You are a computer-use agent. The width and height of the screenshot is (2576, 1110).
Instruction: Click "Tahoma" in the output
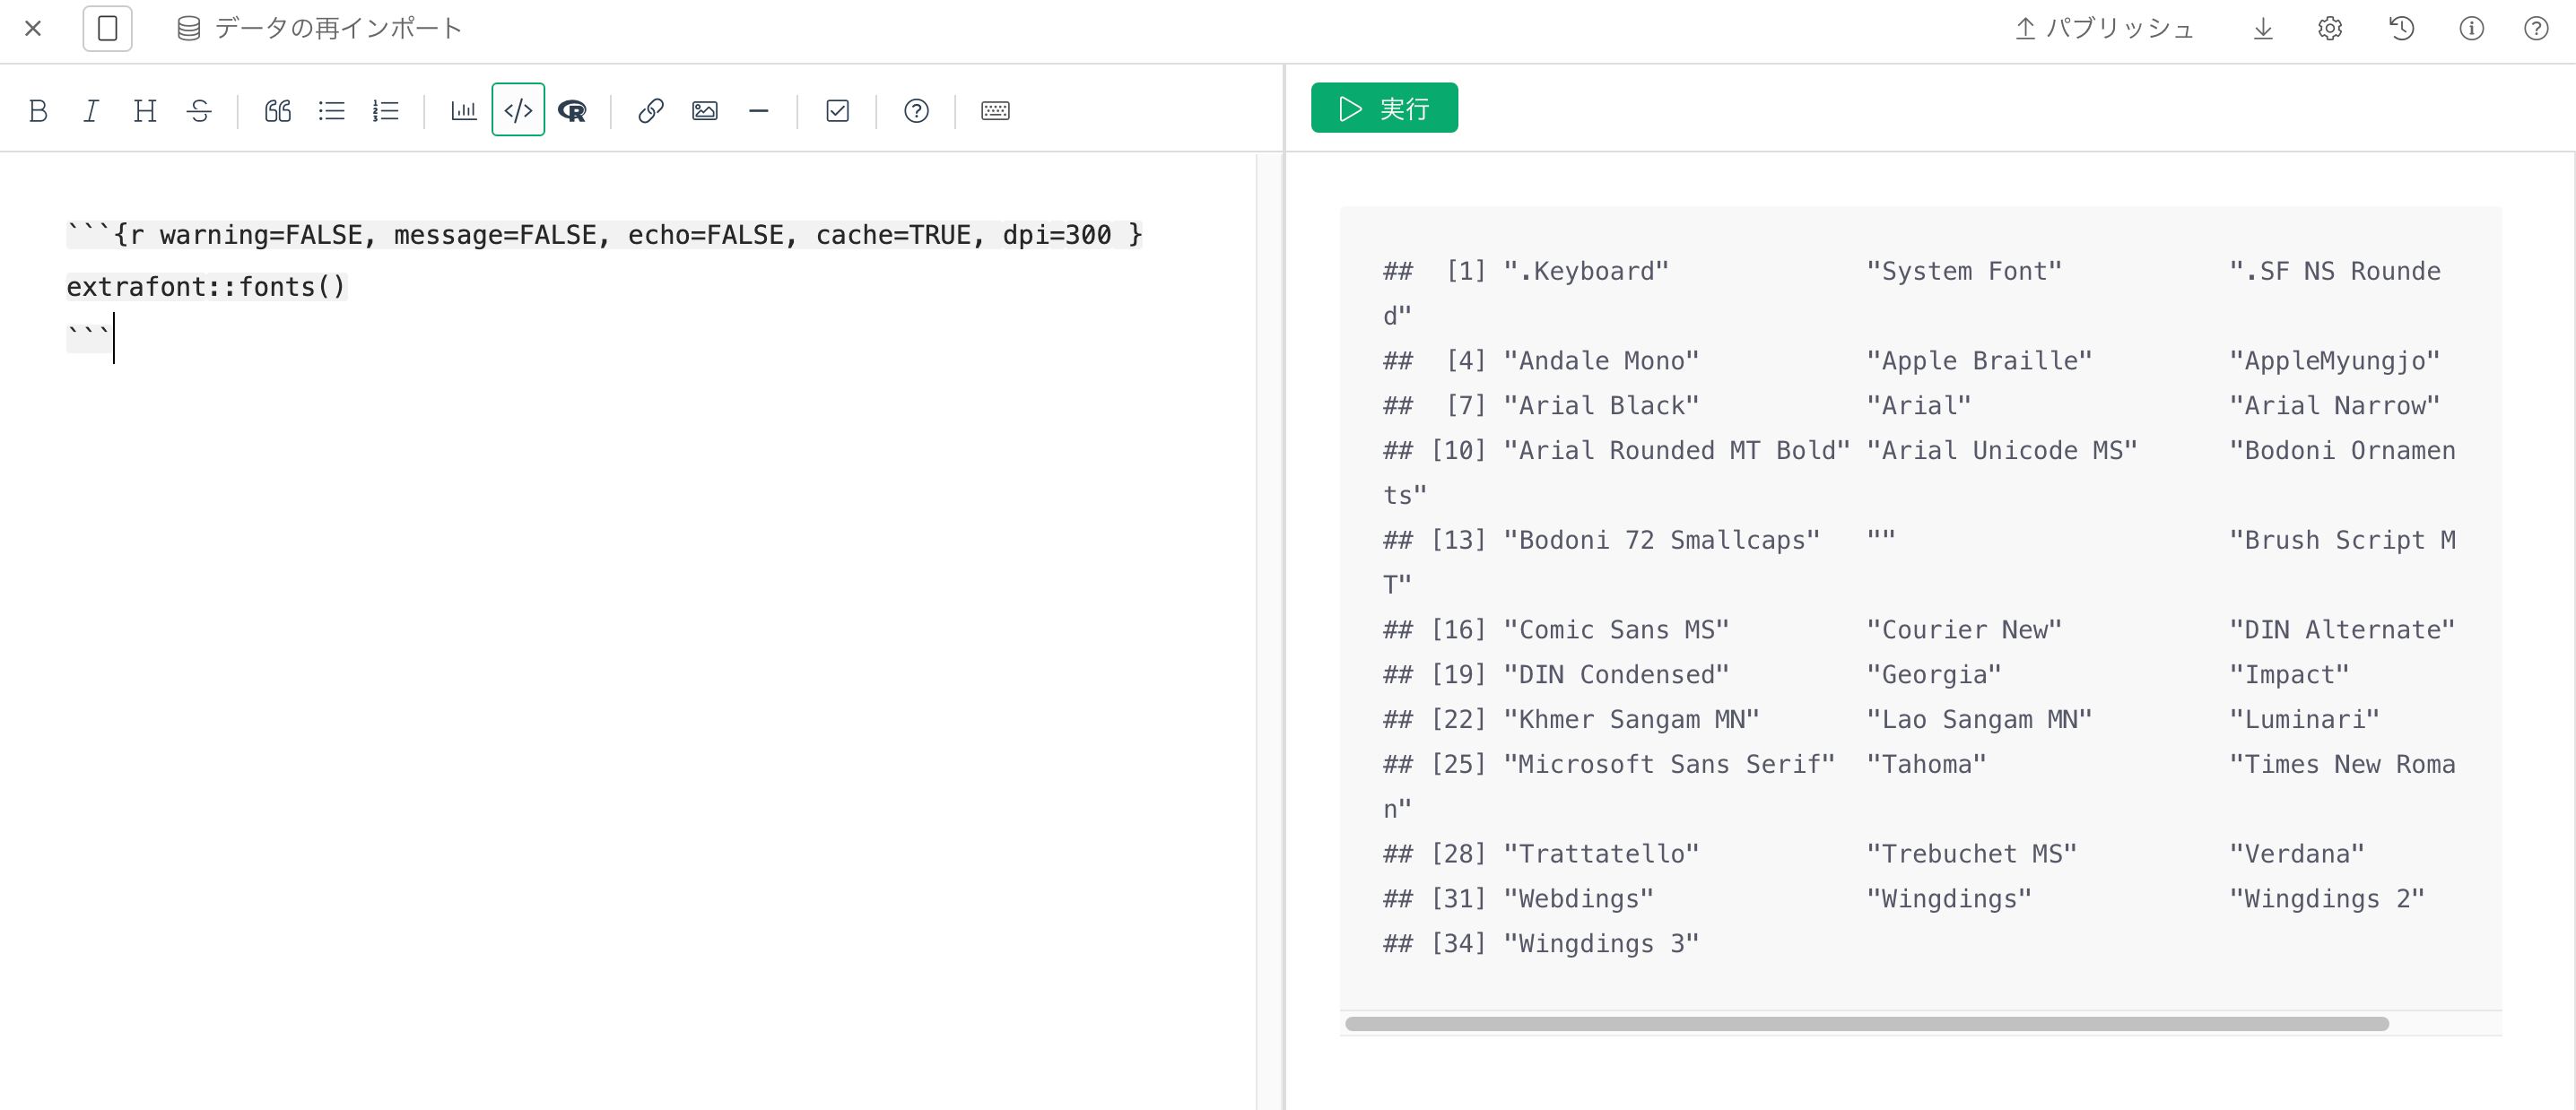pos(1926,764)
